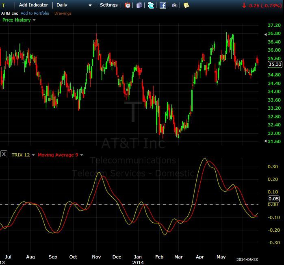Click the Add to Portfolio link

point(35,13)
